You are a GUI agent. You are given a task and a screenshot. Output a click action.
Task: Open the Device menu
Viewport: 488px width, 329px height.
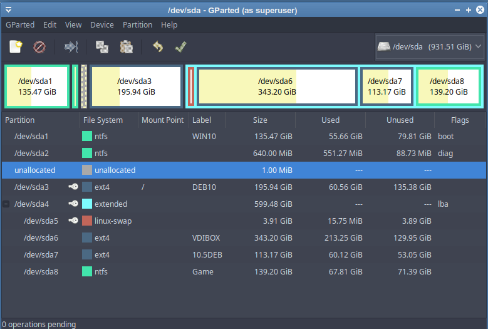101,25
